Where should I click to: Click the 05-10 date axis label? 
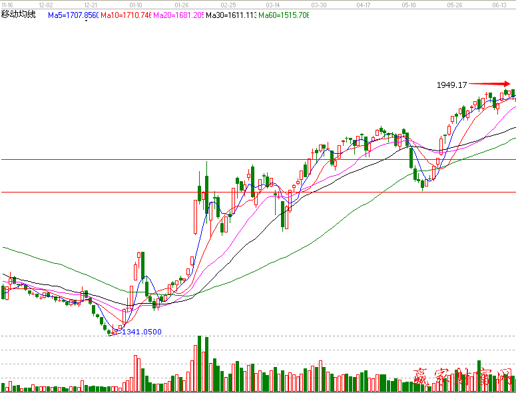pyautogui.click(x=409, y=4)
